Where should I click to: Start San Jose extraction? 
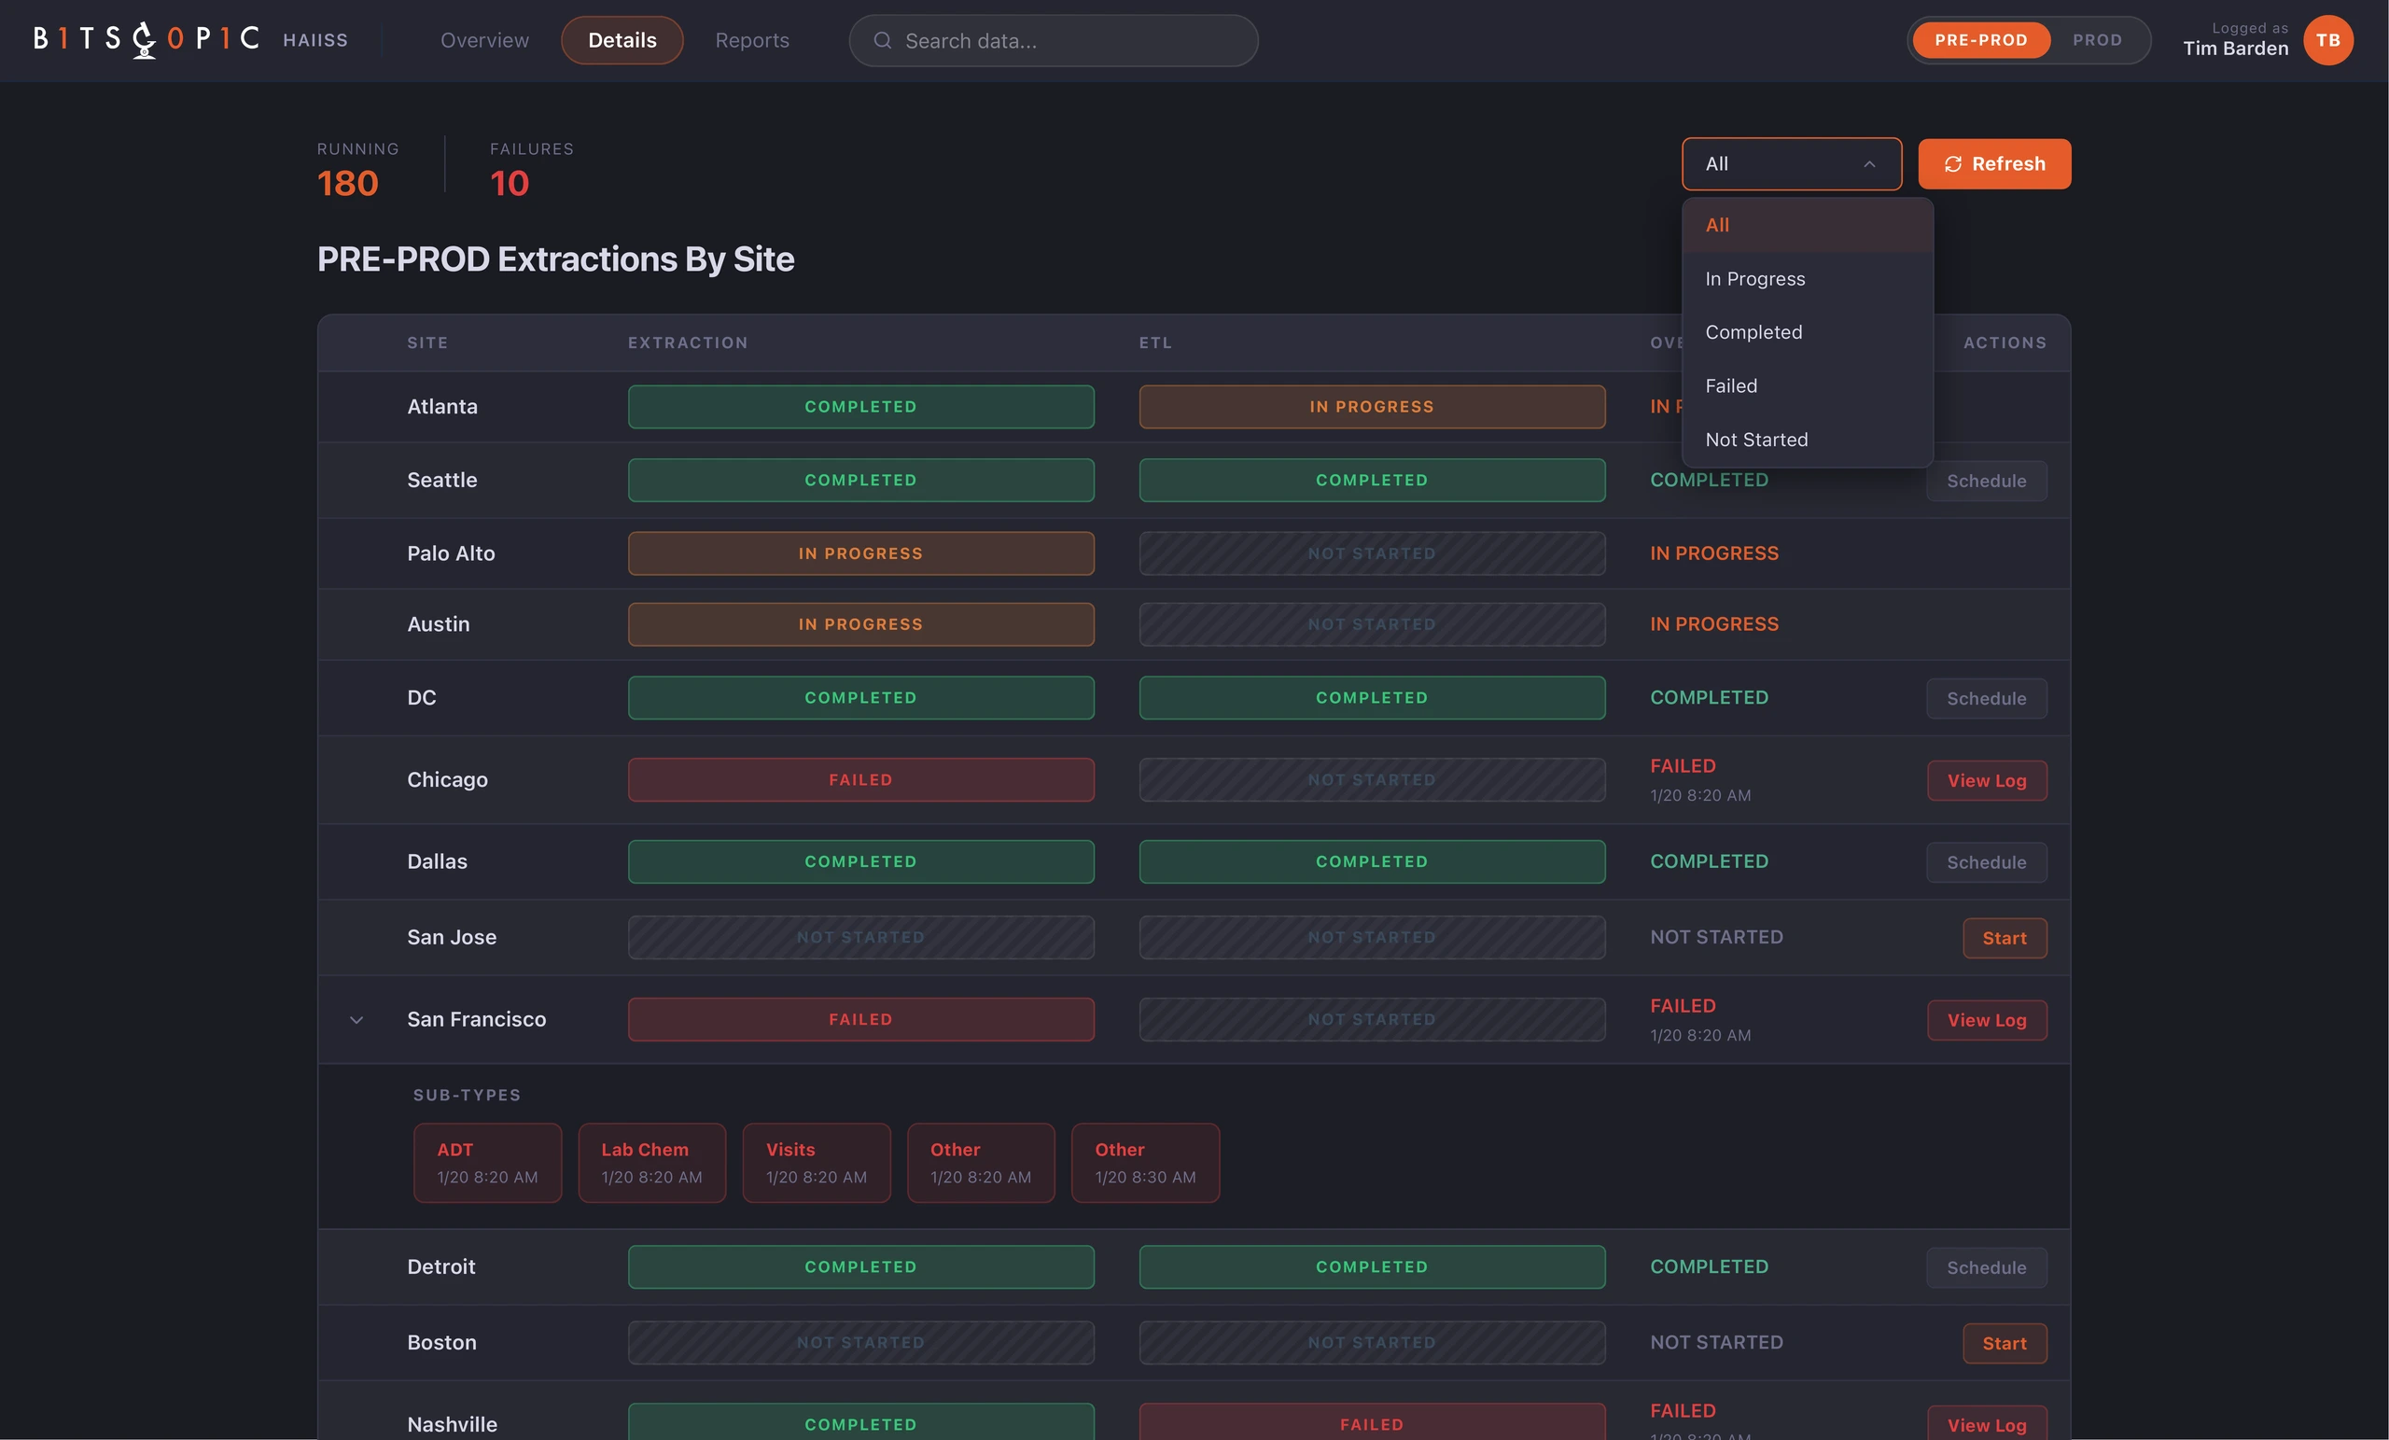[2005, 938]
